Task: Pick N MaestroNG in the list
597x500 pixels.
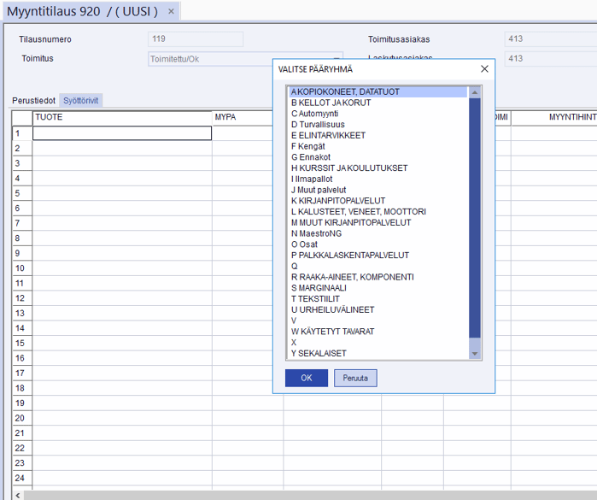Action: (x=316, y=233)
